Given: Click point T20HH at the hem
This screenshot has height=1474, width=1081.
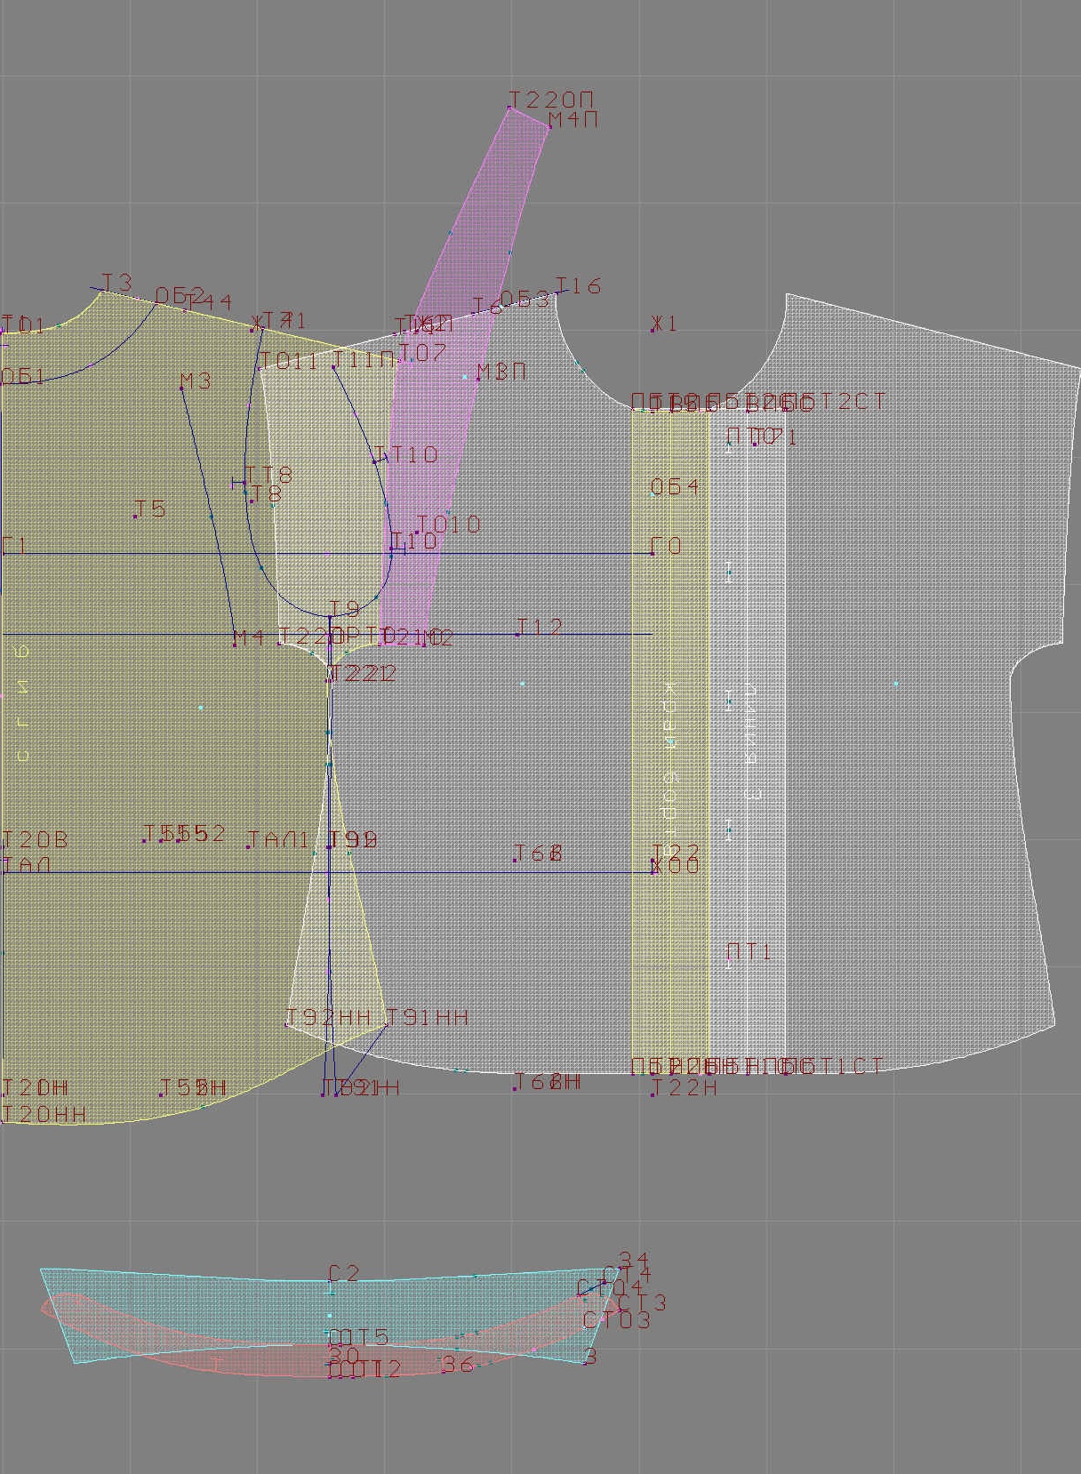Looking at the screenshot, I should (x=4, y=1122).
